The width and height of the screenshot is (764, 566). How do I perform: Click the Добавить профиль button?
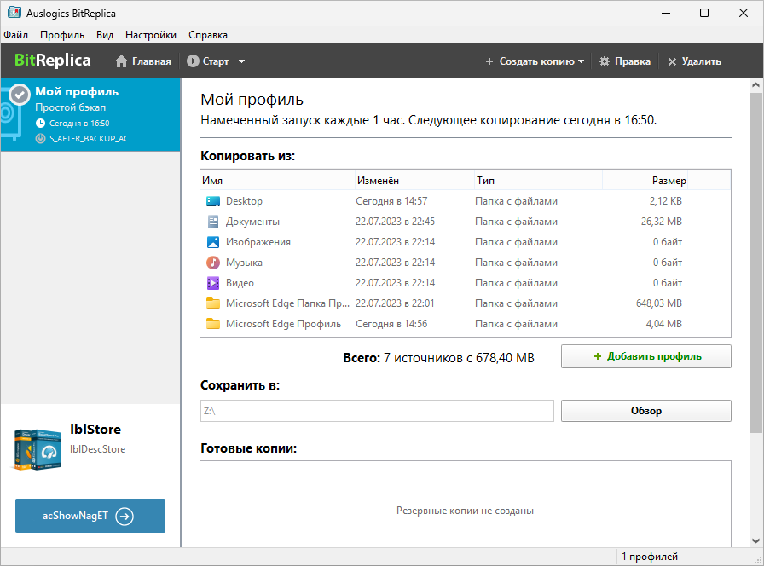[x=645, y=356]
